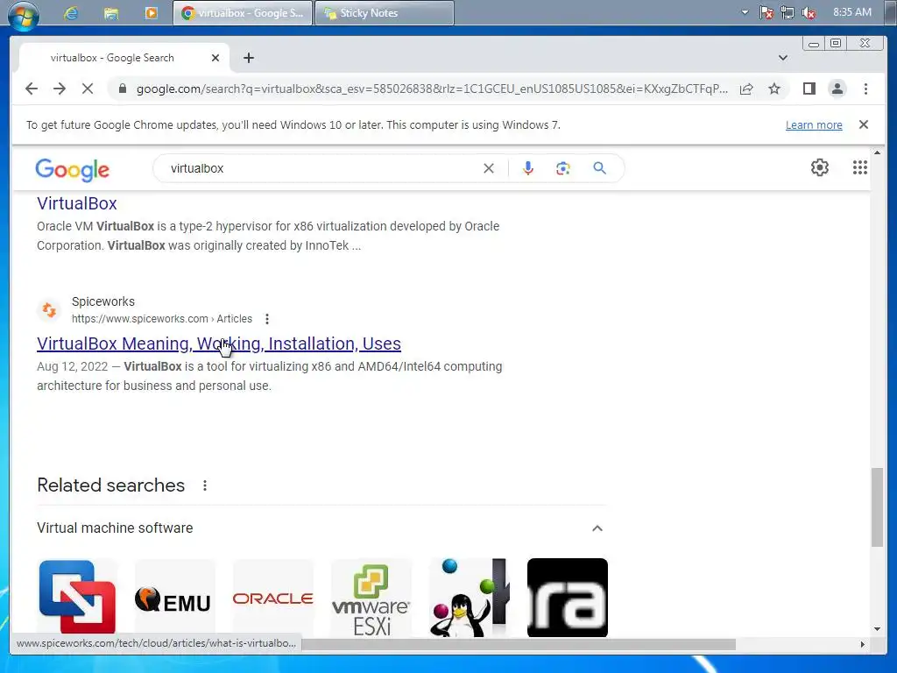Start voice search with microphone
The width and height of the screenshot is (897, 673).
pos(528,168)
